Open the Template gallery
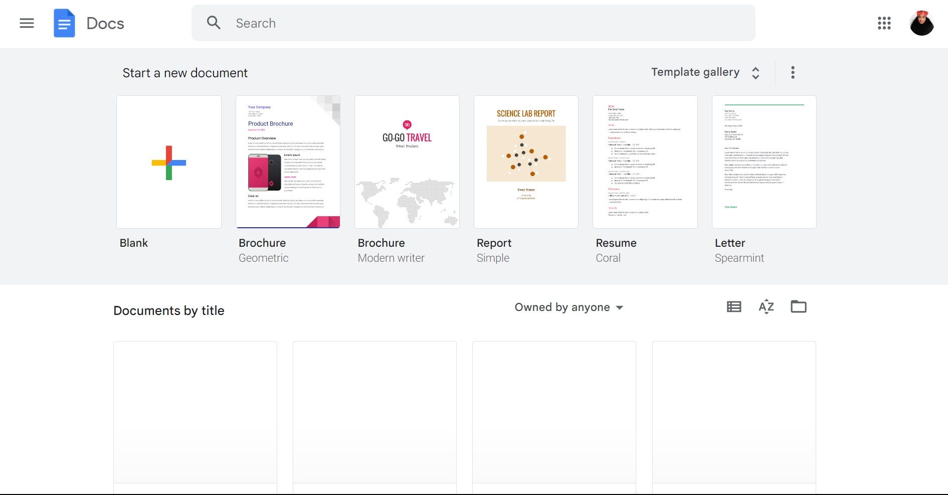The image size is (948, 495). tap(695, 72)
